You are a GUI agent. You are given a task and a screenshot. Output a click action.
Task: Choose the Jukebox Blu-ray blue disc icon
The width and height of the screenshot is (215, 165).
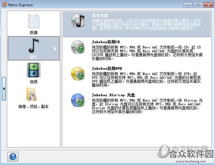tap(78, 100)
